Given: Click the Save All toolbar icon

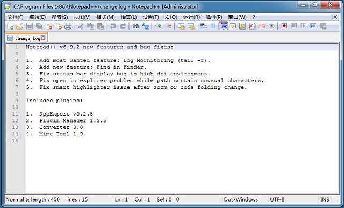Looking at the screenshot, I should pos(39,26).
